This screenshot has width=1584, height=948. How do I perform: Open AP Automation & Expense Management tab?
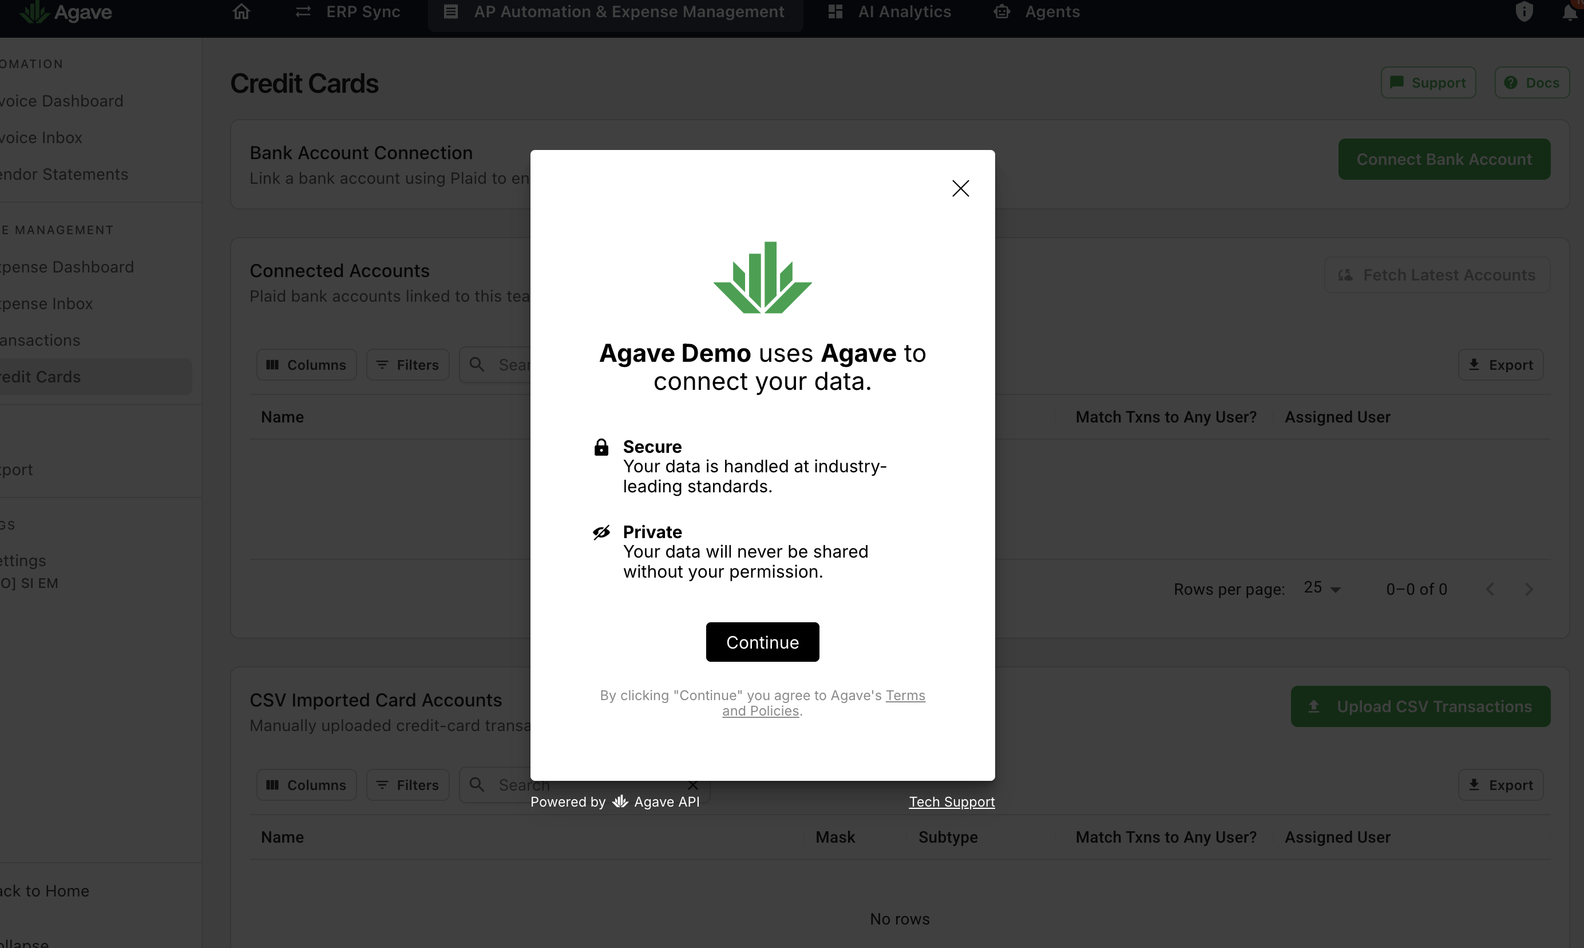click(616, 11)
